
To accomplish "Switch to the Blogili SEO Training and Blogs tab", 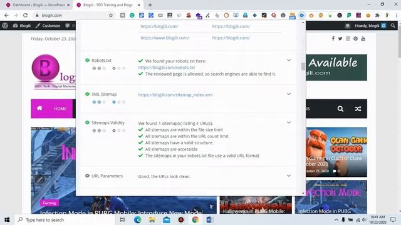I will [108, 5].
